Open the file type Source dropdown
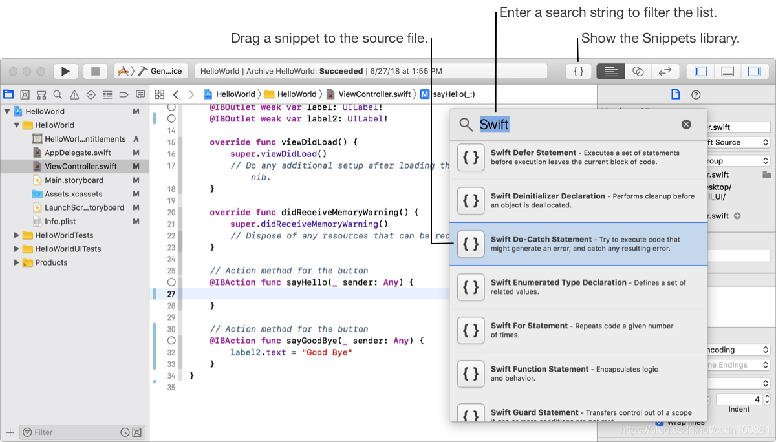The height and width of the screenshot is (442, 776). point(738,142)
